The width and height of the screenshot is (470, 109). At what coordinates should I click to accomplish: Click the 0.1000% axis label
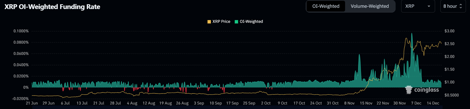point(21,31)
